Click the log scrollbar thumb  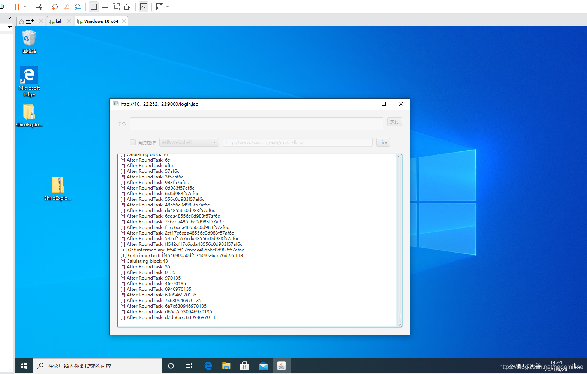tap(399, 318)
